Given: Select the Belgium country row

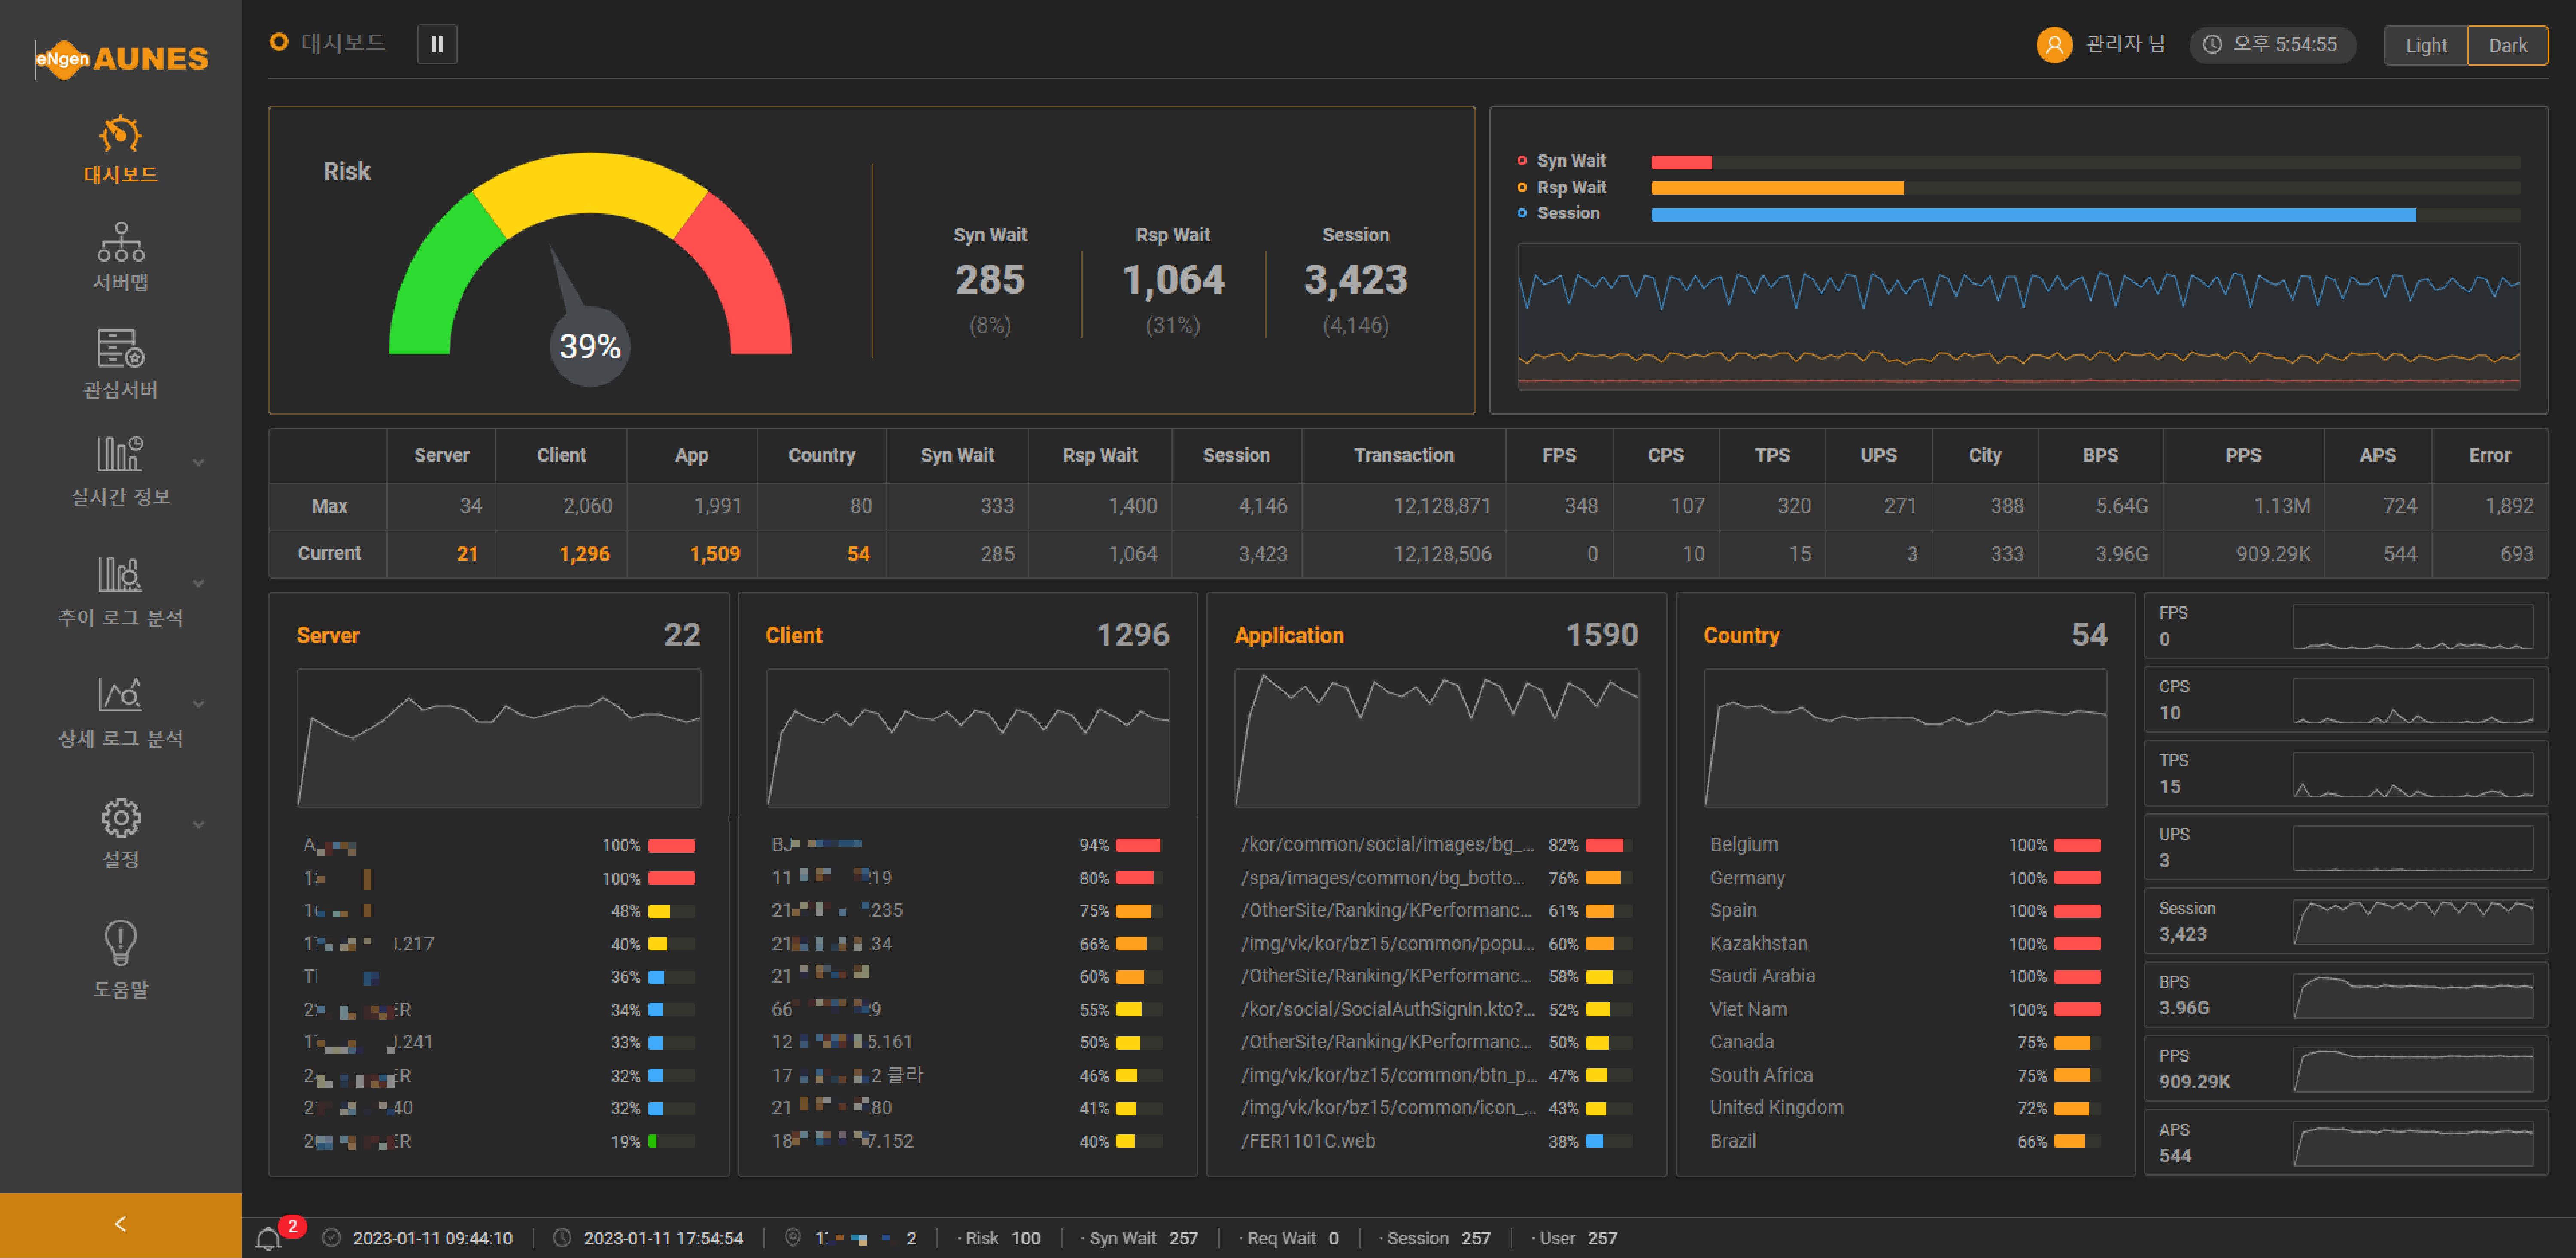Looking at the screenshot, I should tap(1904, 845).
